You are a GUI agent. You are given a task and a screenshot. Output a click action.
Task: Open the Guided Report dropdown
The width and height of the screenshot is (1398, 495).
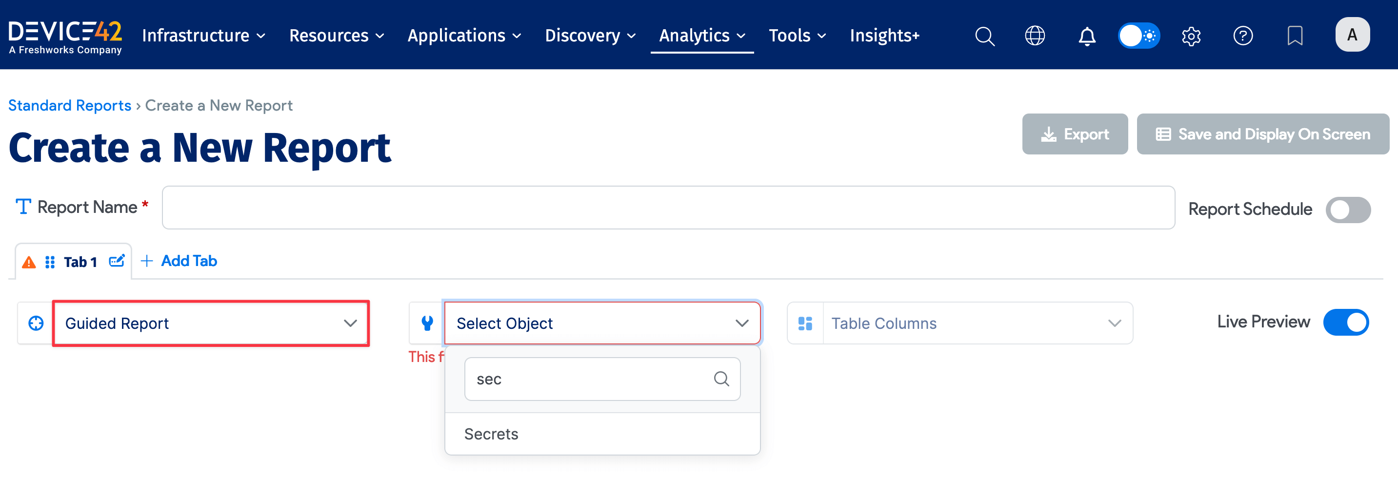pyautogui.click(x=211, y=323)
